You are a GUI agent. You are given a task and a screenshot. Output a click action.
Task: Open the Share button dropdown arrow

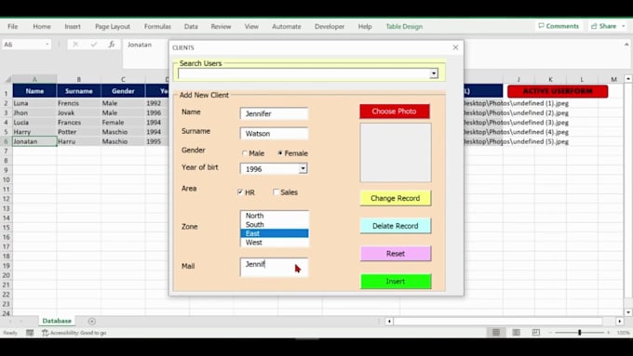[624, 26]
